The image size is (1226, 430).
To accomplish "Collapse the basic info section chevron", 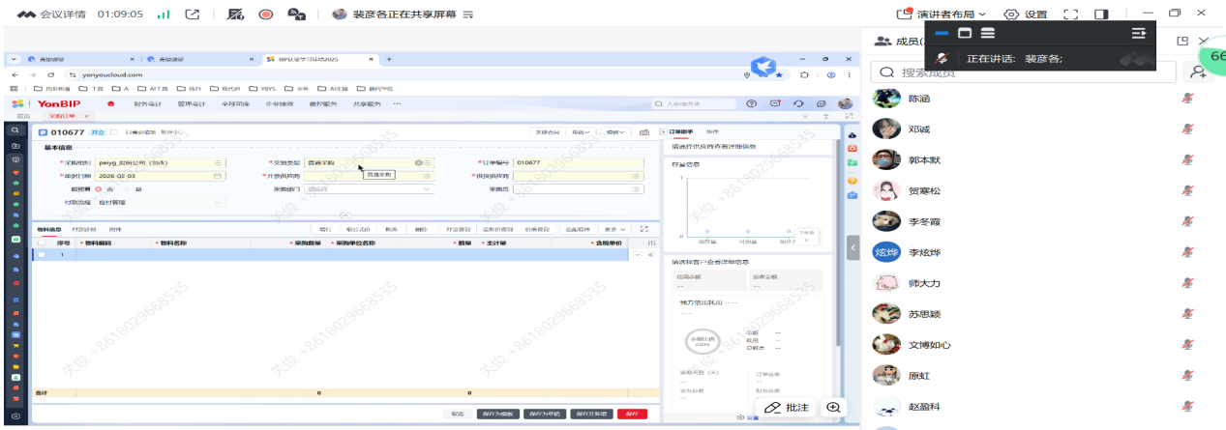I will click(x=345, y=215).
